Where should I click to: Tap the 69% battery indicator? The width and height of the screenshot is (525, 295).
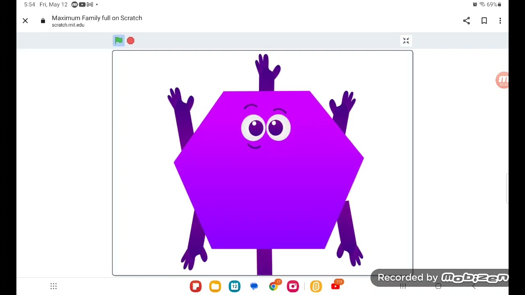click(x=494, y=5)
